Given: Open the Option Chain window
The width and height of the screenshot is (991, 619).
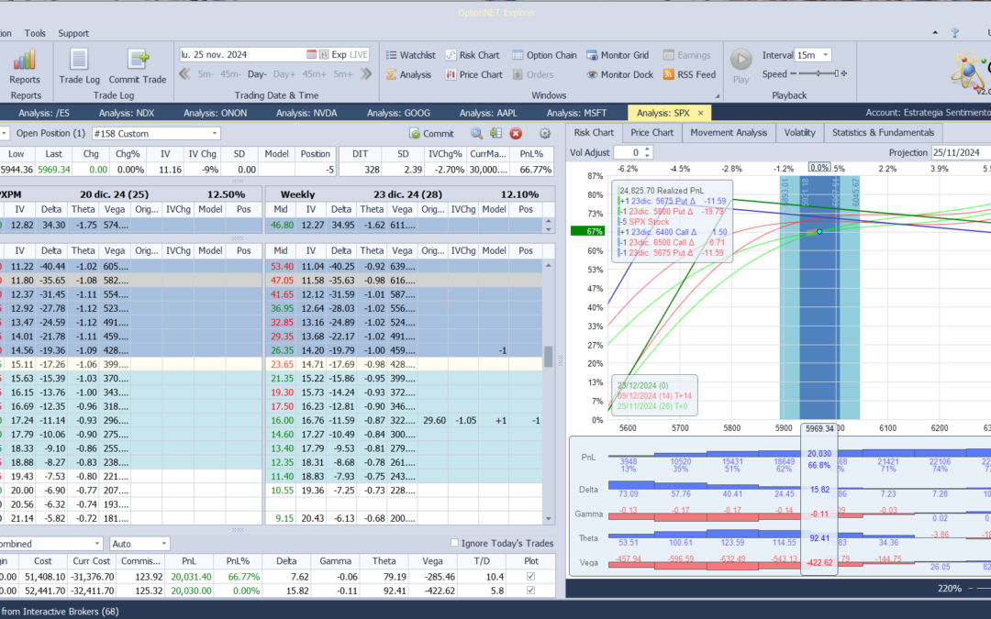Looking at the screenshot, I should click(x=544, y=55).
